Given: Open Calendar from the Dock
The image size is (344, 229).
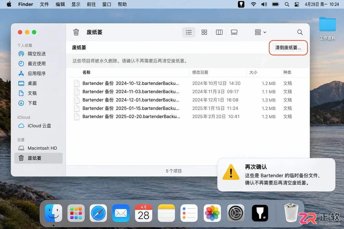Looking at the screenshot, I should click(143, 213).
